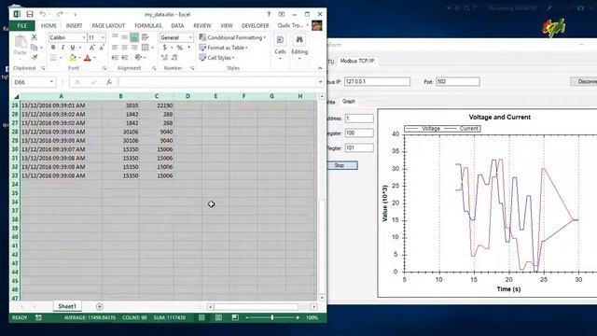Increase font size with large A
The height and width of the screenshot is (336, 597).
[x=91, y=48]
